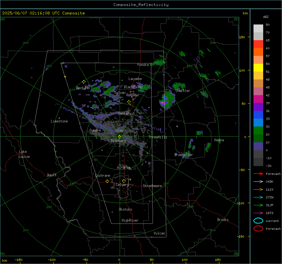Click the Stettler city label

[183, 91]
